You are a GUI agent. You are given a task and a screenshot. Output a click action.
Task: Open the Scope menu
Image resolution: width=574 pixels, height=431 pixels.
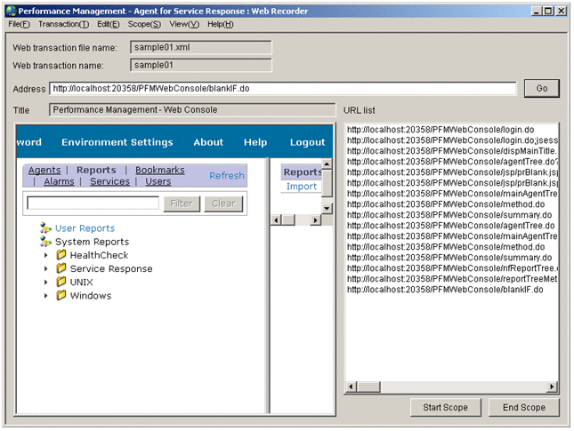click(x=144, y=24)
